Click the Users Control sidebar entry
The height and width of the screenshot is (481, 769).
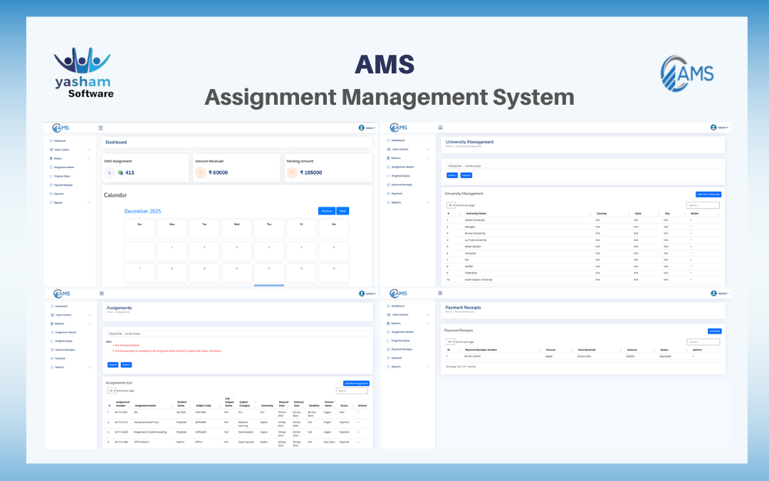[64, 150]
